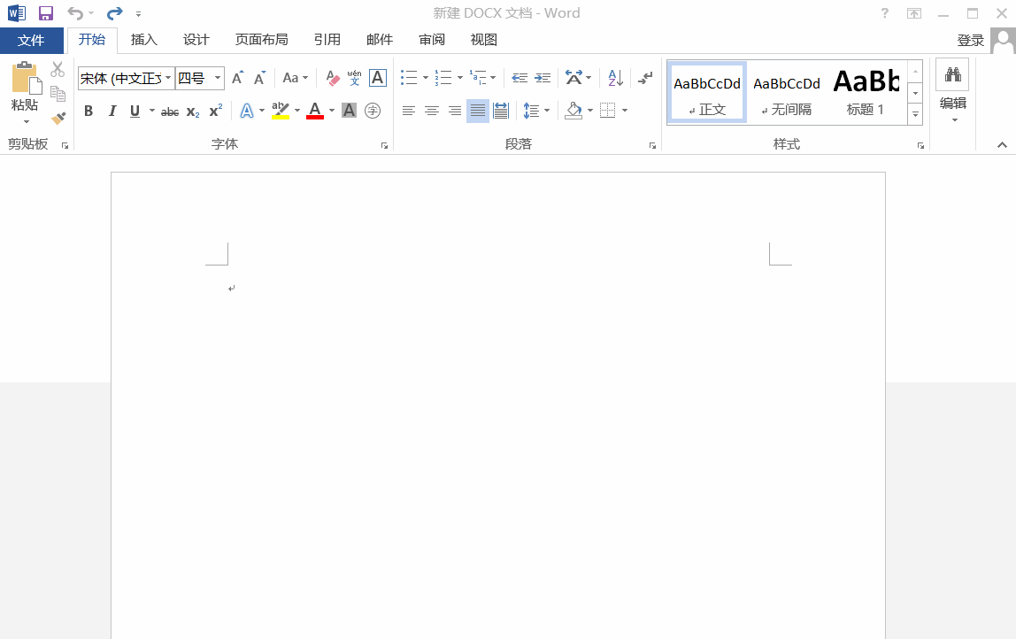1016x639 pixels.
Task: Collapse the ribbon with the arrow
Action: pyautogui.click(x=1002, y=145)
